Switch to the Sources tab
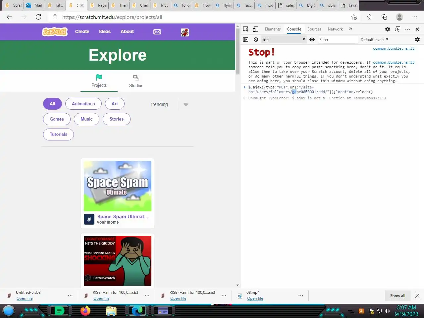Viewport: 424px width, 318px height. (314, 29)
